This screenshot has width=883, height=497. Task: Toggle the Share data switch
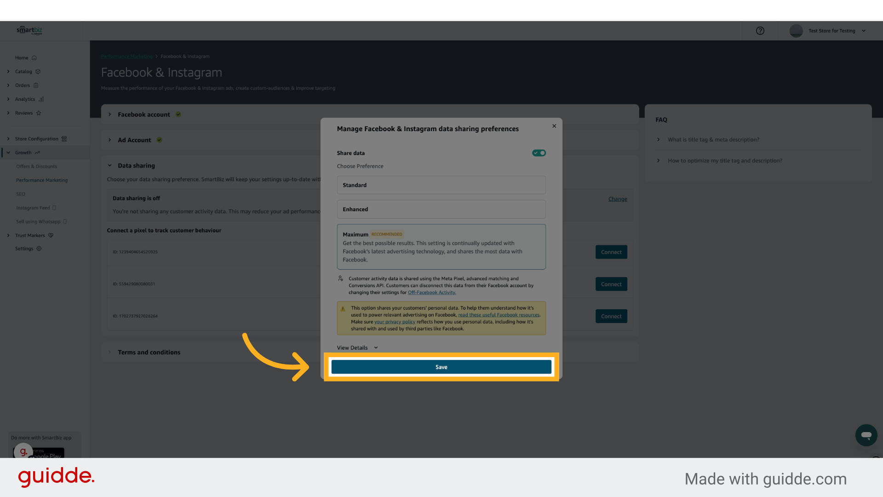pos(539,153)
